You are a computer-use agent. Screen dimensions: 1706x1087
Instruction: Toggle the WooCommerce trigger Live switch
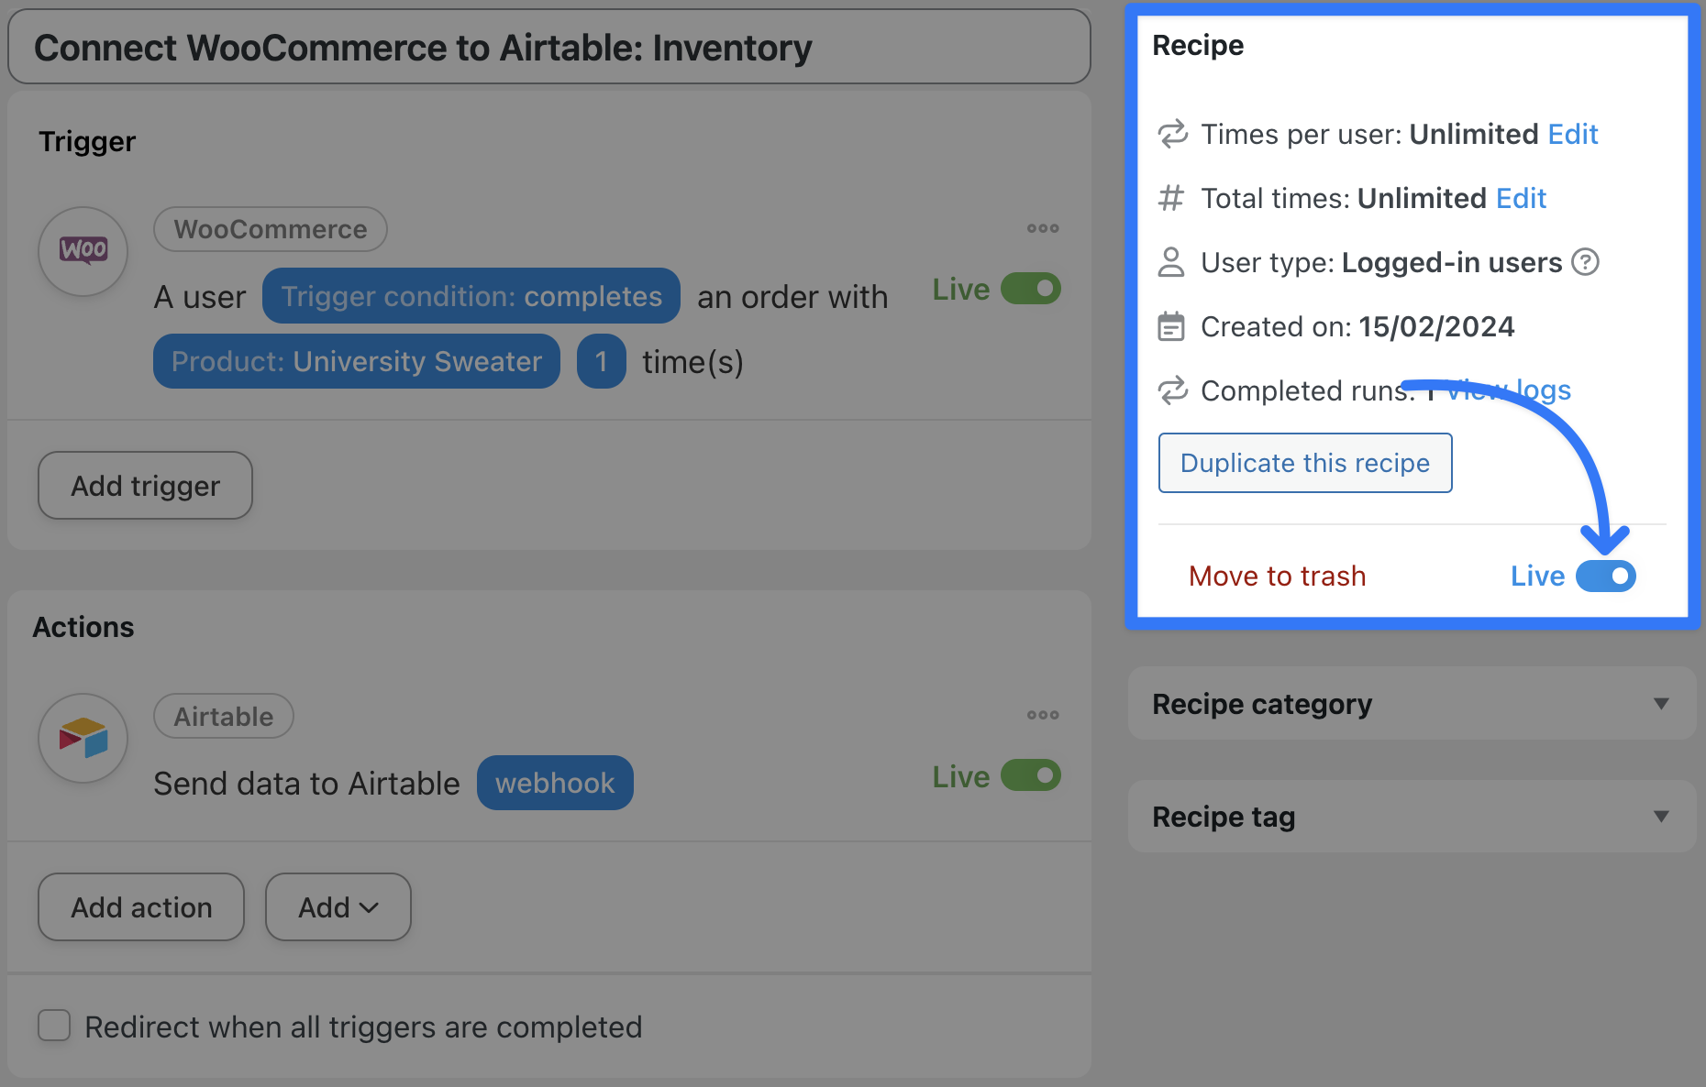pyautogui.click(x=1031, y=289)
